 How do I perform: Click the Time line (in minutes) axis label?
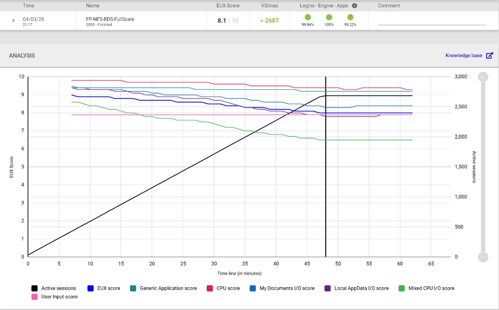point(239,273)
